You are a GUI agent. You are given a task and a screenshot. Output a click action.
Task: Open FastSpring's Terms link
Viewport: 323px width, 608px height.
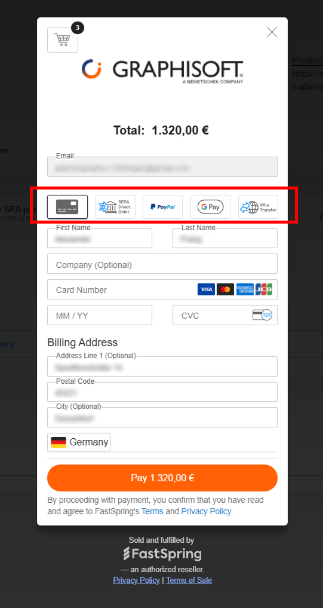point(152,511)
